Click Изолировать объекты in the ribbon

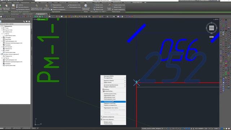(x=23, y=9)
